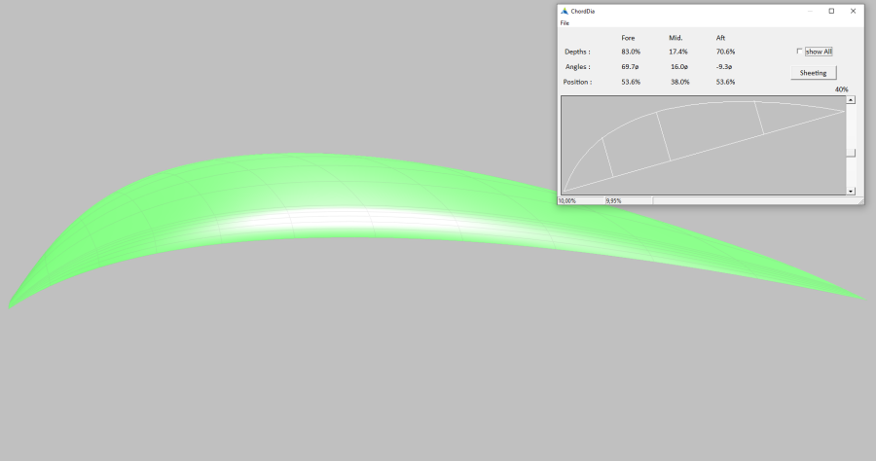Click the Mid angle value 16.0
This screenshot has height=461, width=876.
click(x=679, y=67)
